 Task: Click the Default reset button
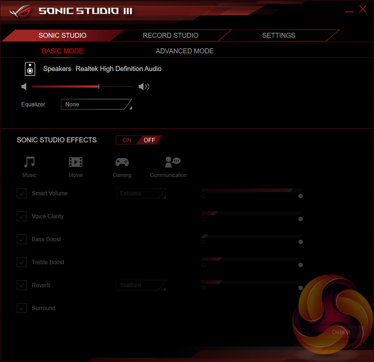pyautogui.click(x=341, y=332)
